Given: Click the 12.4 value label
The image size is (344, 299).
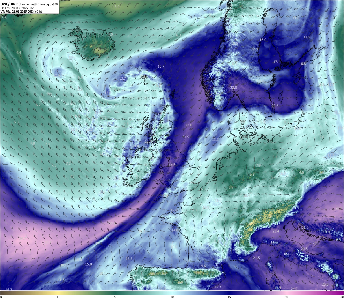Looking at the screenshot, I should click(255, 49).
